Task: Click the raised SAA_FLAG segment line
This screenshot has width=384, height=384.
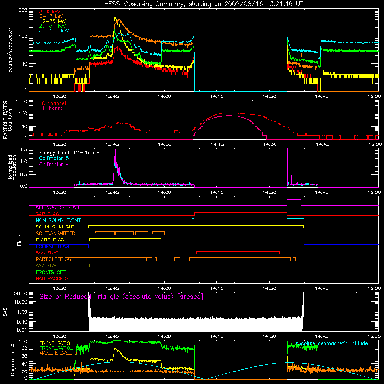Action: [x=238, y=251]
